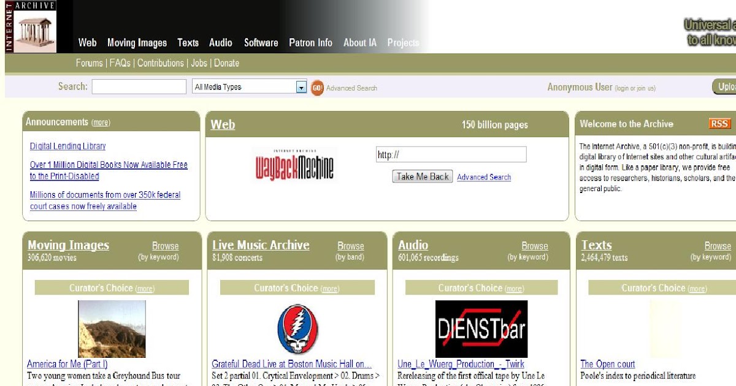Open the Over 1 Million Digital Books announcement
Screen dimensions: 736x386
pyautogui.click(x=109, y=170)
